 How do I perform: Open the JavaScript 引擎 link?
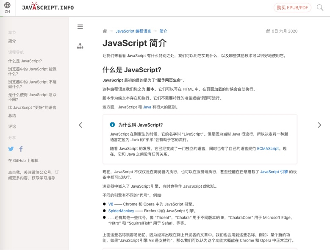click(274, 172)
